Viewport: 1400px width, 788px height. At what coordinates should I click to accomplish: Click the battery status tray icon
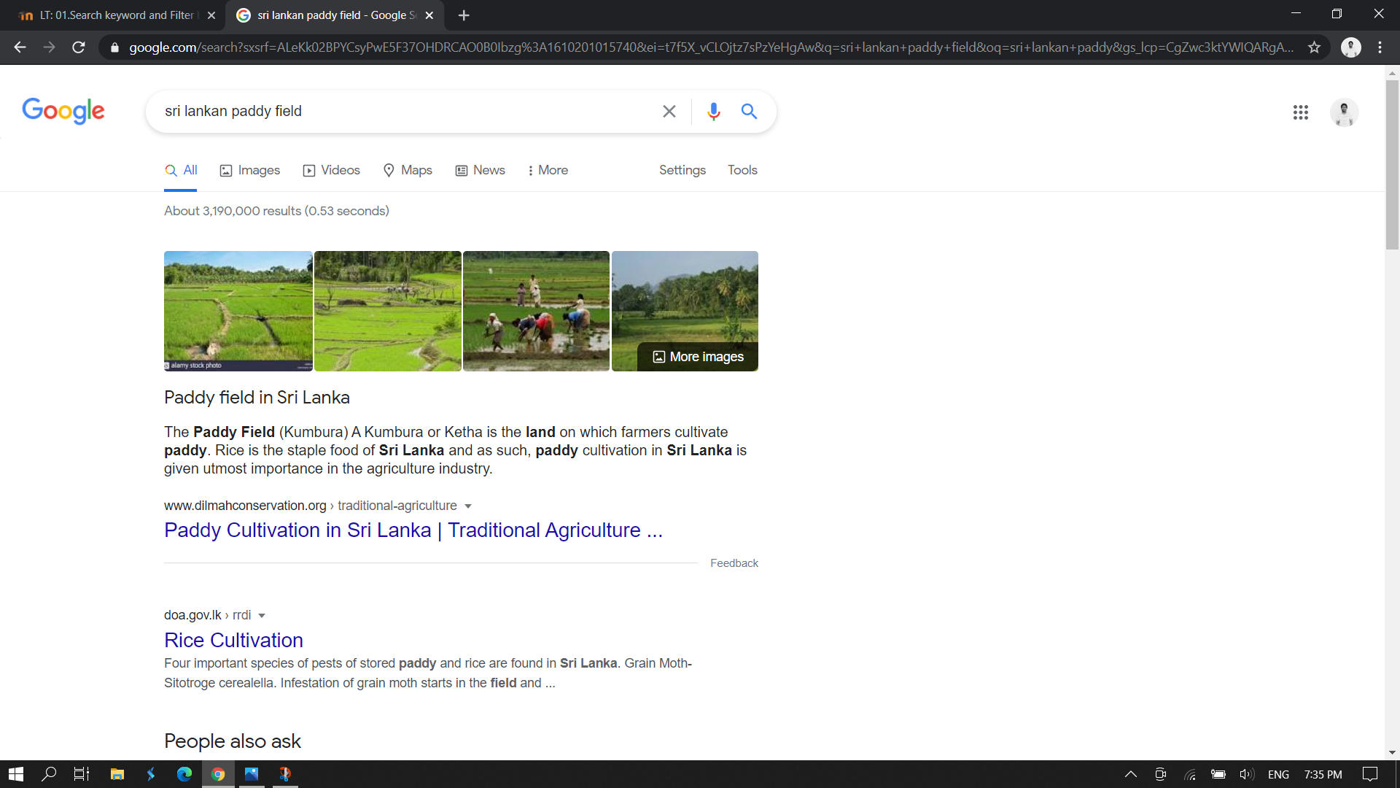(1218, 774)
